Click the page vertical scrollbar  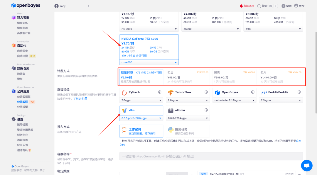coord(316,73)
